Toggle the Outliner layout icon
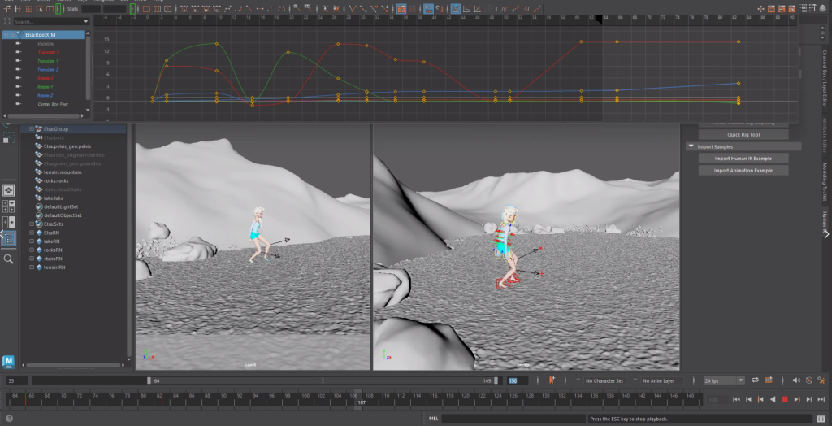Viewport: 832px width, 426px height. 8,239
